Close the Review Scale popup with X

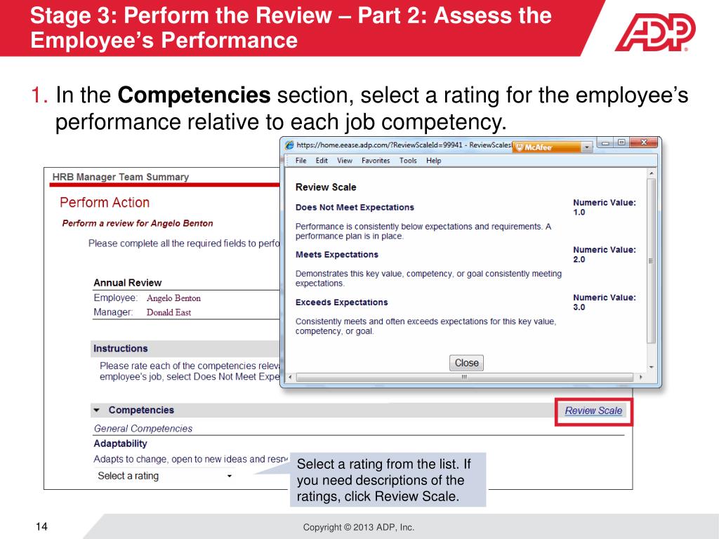(x=644, y=142)
